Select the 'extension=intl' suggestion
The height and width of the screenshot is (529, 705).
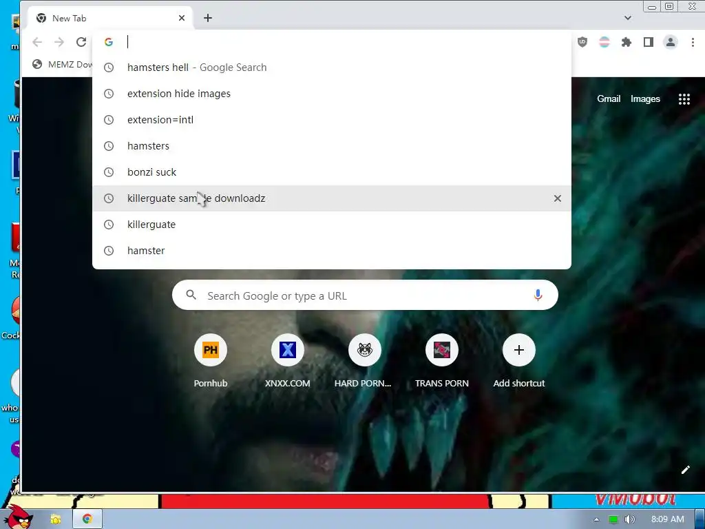pos(332,120)
